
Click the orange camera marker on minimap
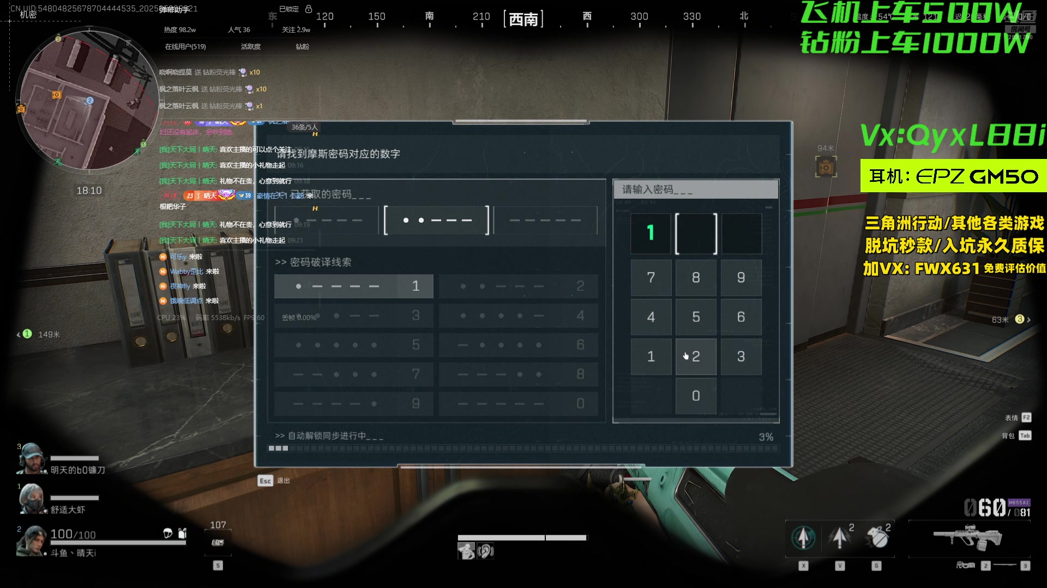point(56,95)
